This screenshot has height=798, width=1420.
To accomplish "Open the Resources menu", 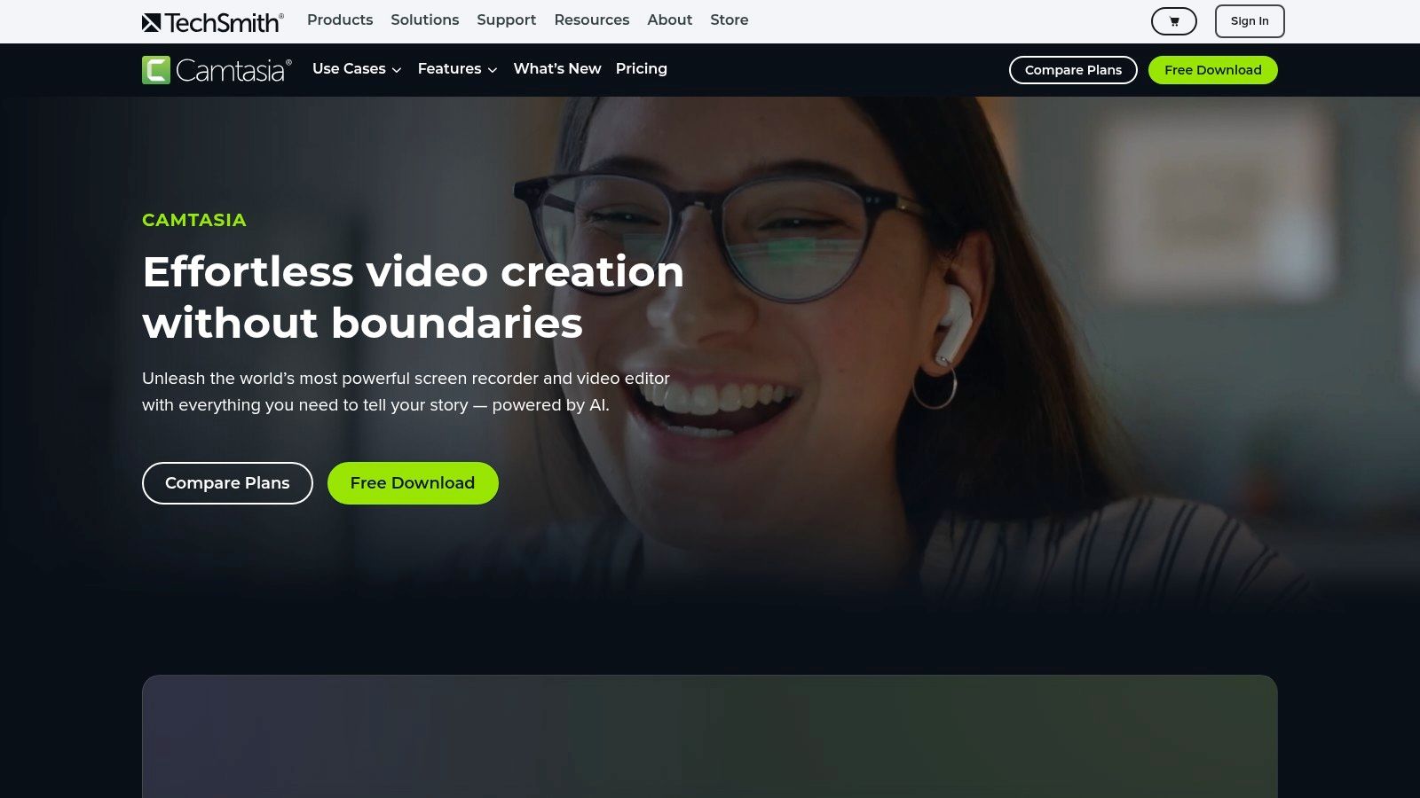I will [592, 20].
